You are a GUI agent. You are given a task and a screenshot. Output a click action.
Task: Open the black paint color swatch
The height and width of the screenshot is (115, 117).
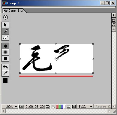click(5, 80)
